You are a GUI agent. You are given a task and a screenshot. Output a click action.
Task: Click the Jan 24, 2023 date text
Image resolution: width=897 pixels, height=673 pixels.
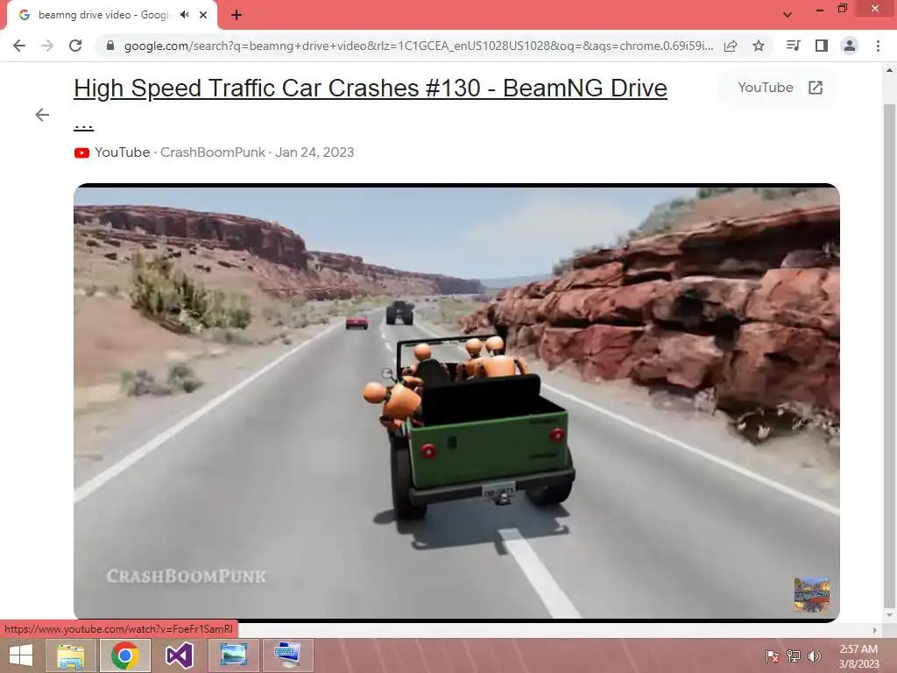coord(314,152)
